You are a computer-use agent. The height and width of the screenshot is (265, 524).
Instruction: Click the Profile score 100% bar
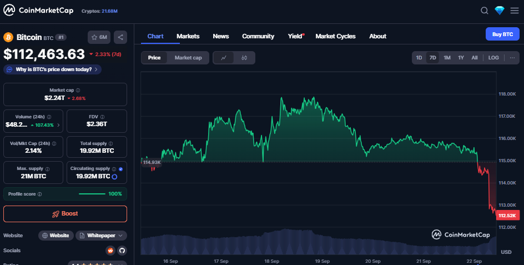[x=65, y=194]
